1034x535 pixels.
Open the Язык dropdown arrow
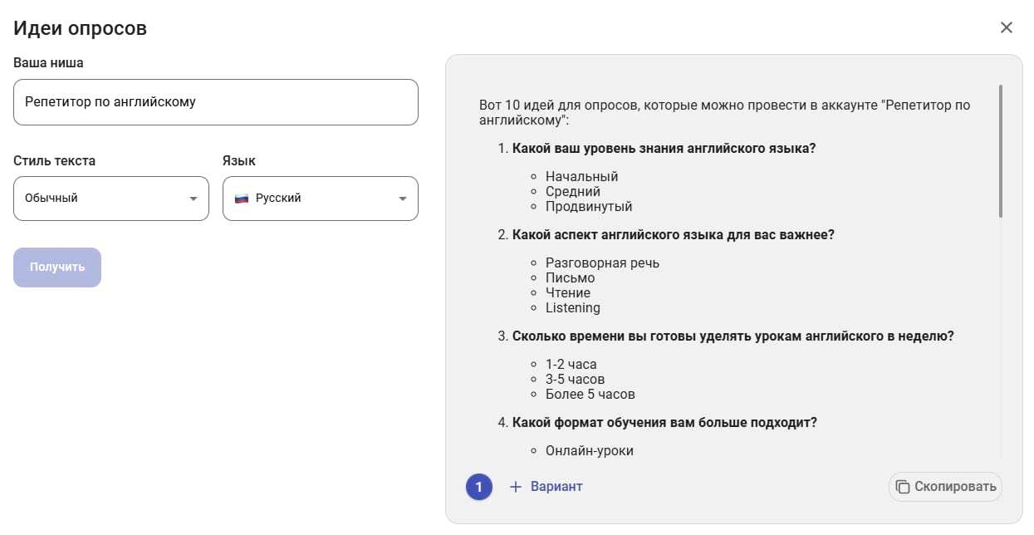403,199
